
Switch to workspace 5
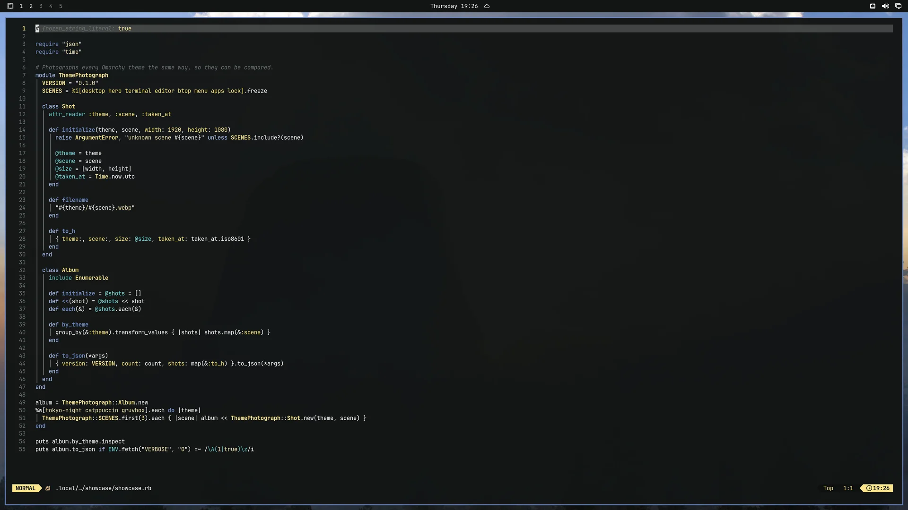61,6
